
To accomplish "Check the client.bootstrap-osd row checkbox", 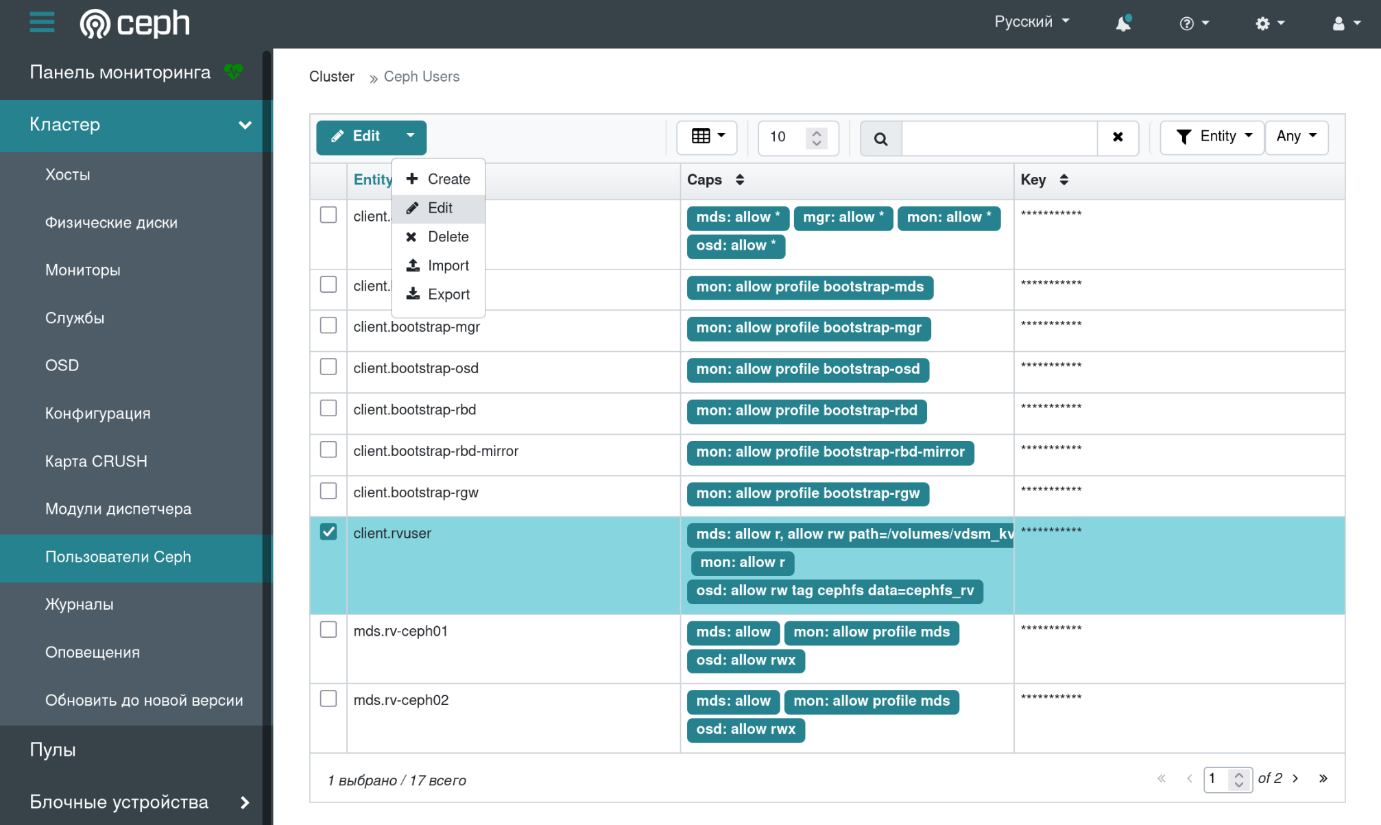I will pyautogui.click(x=328, y=367).
